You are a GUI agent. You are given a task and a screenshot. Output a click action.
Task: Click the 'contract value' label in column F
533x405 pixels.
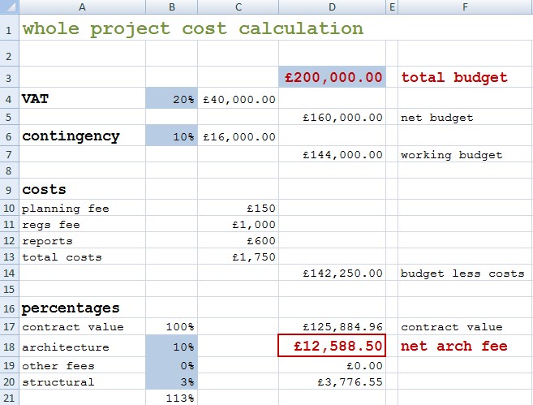[451, 327]
